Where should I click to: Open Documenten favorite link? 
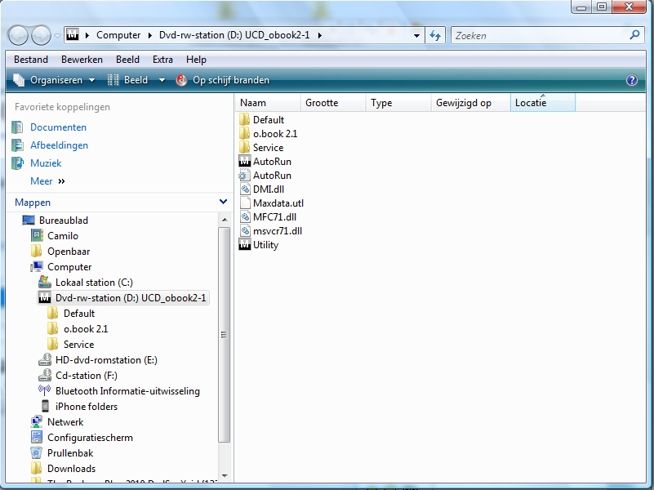(x=58, y=127)
